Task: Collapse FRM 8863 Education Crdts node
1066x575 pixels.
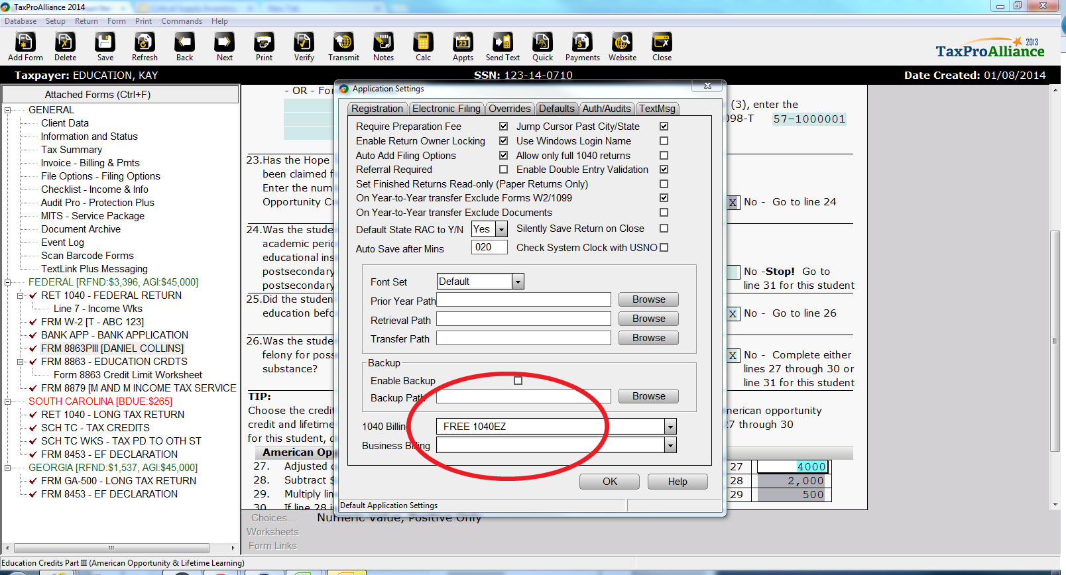Action: pos(21,362)
